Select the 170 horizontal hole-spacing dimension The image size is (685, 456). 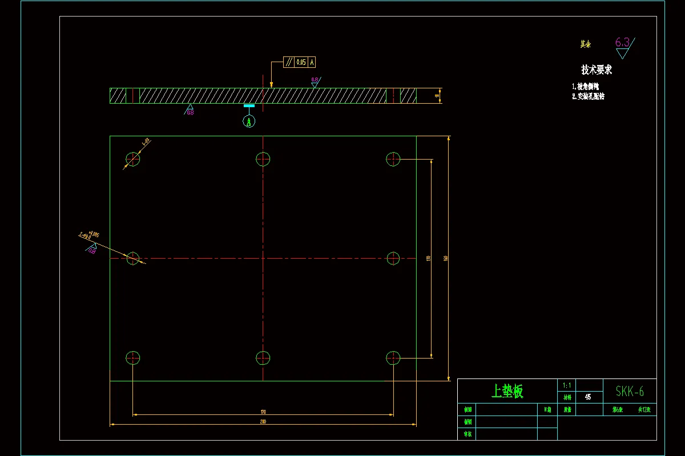(x=263, y=412)
